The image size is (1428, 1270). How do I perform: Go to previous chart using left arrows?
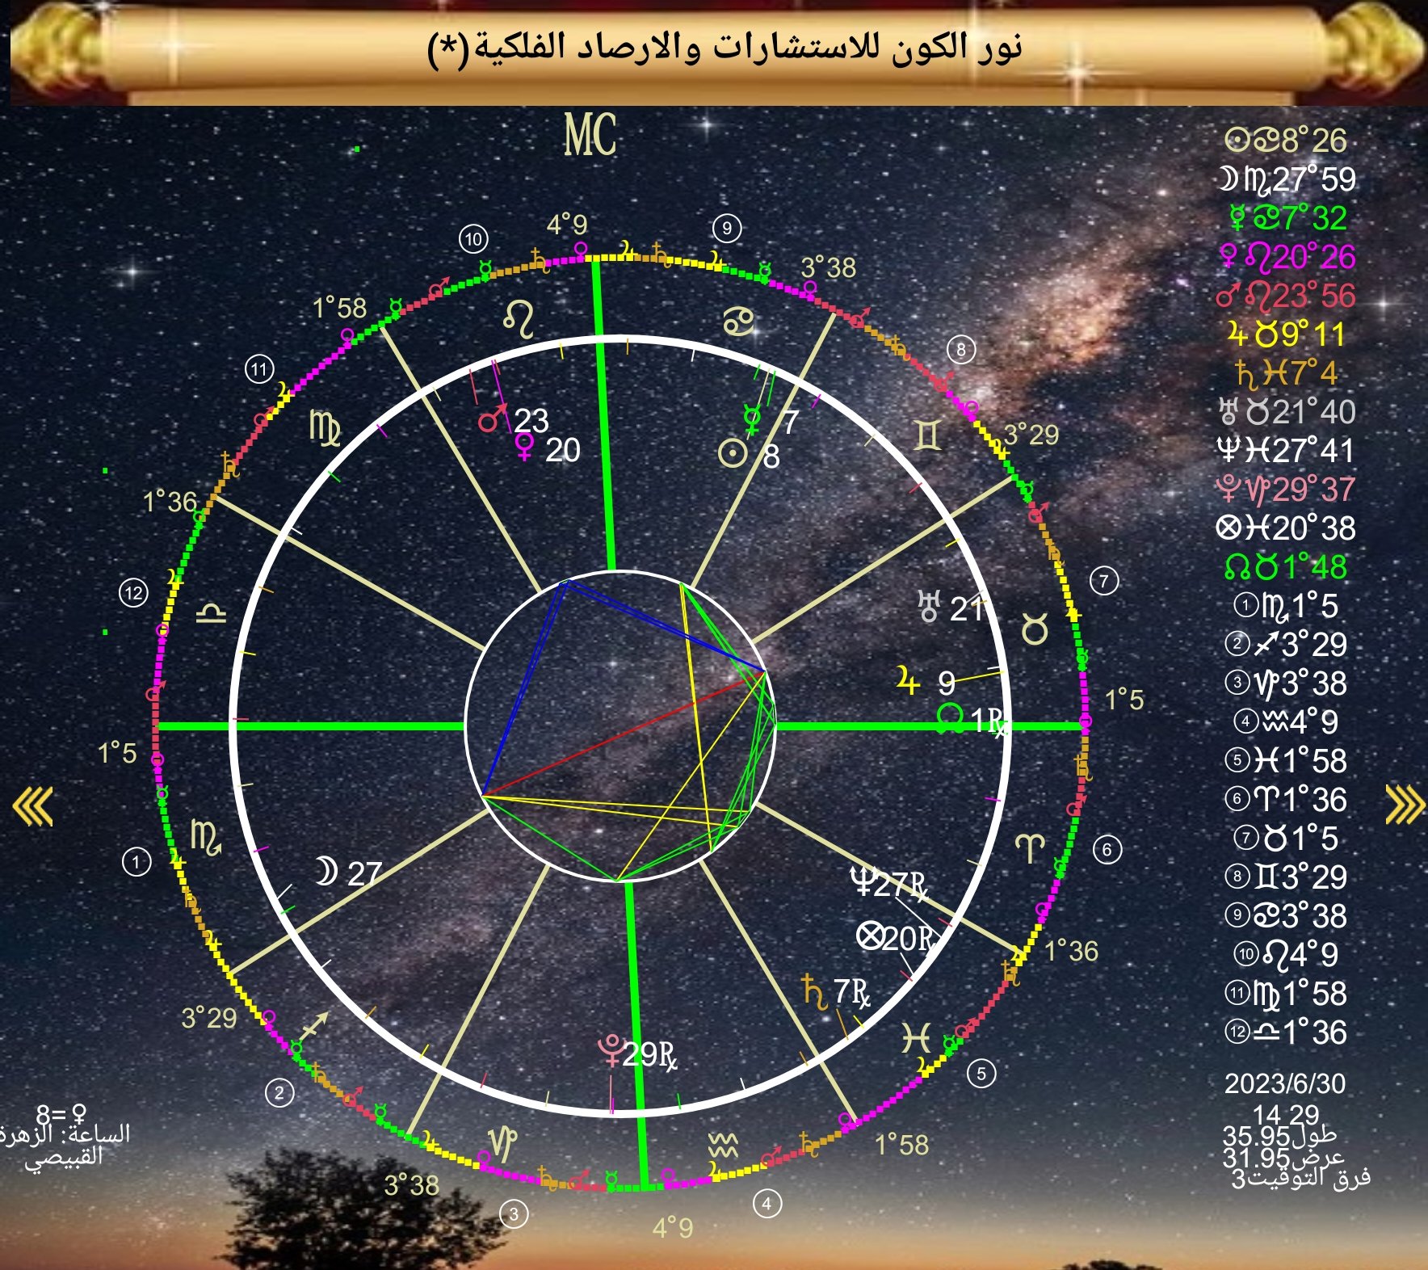click(x=33, y=805)
